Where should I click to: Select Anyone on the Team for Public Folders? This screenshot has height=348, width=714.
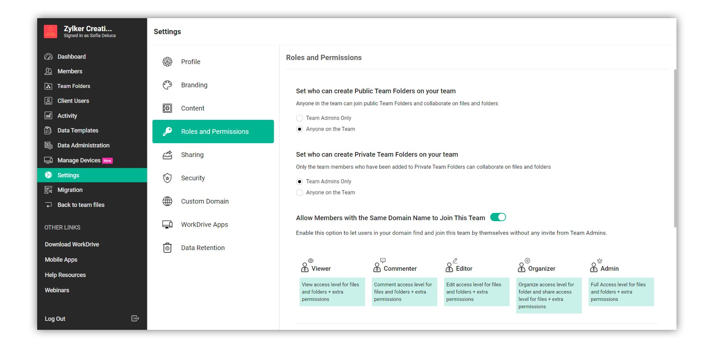299,129
